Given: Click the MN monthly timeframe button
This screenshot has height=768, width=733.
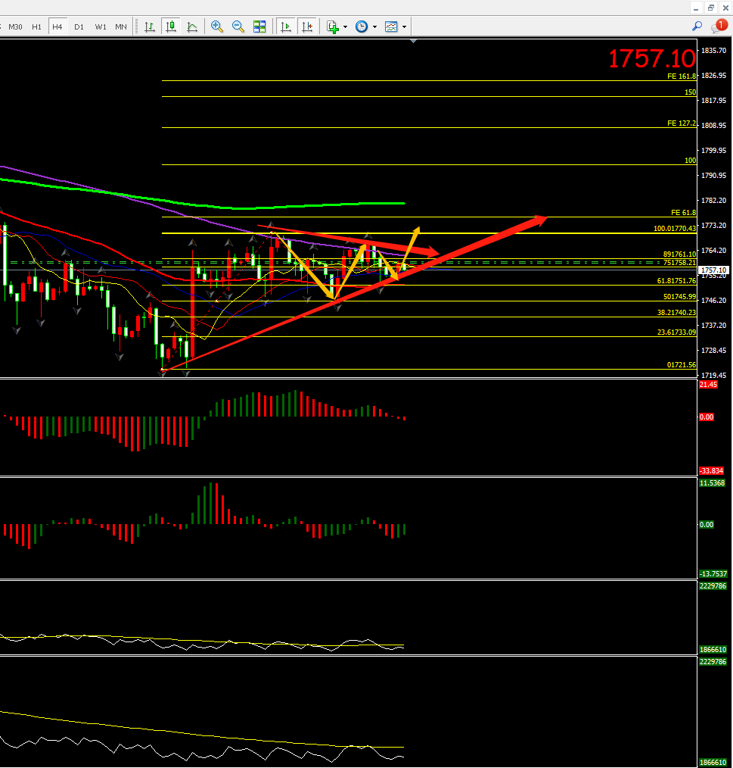Looking at the screenshot, I should coord(121,27).
